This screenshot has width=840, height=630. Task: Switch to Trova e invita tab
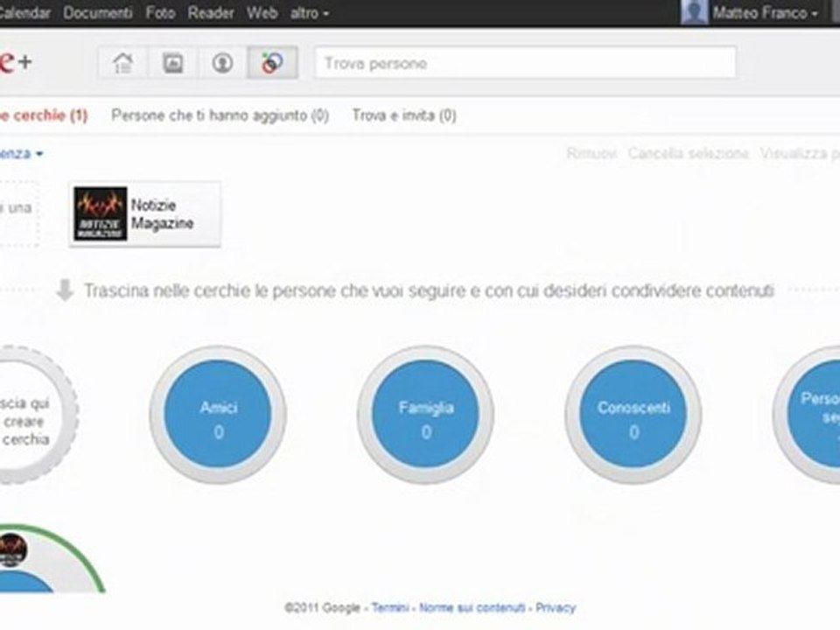[404, 115]
